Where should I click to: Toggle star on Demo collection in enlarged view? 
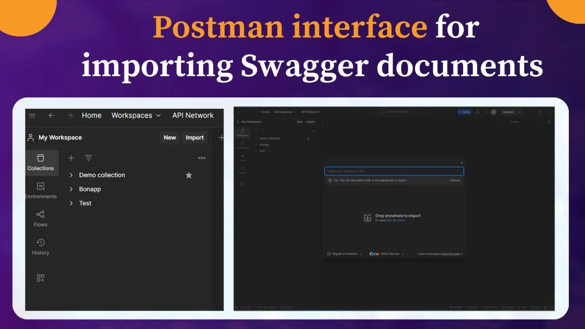pos(189,175)
